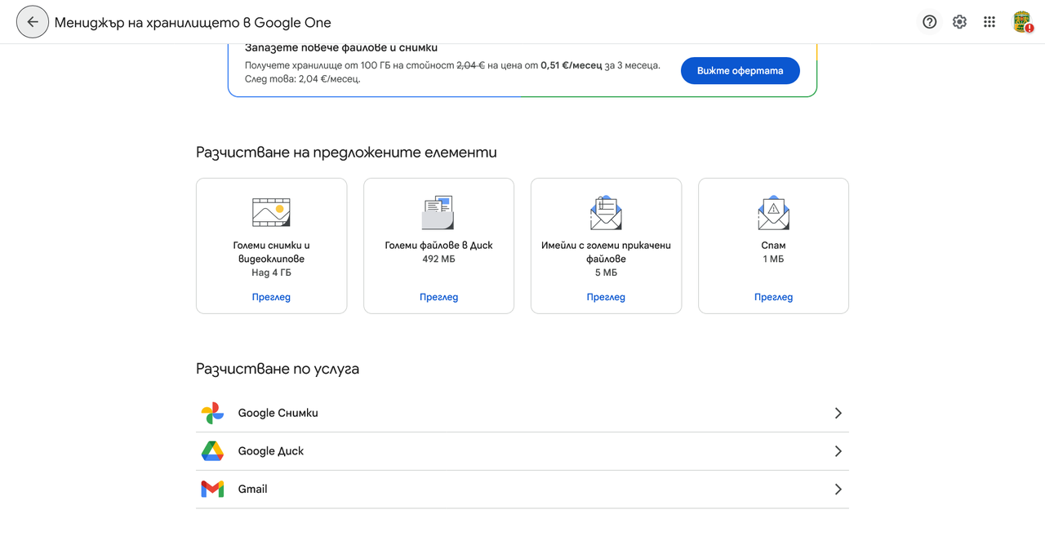Click the emails with large attachments icon
The height and width of the screenshot is (545, 1045).
[x=606, y=212]
